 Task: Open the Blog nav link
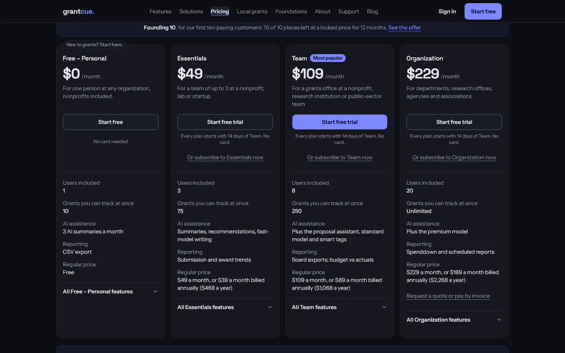[372, 11]
